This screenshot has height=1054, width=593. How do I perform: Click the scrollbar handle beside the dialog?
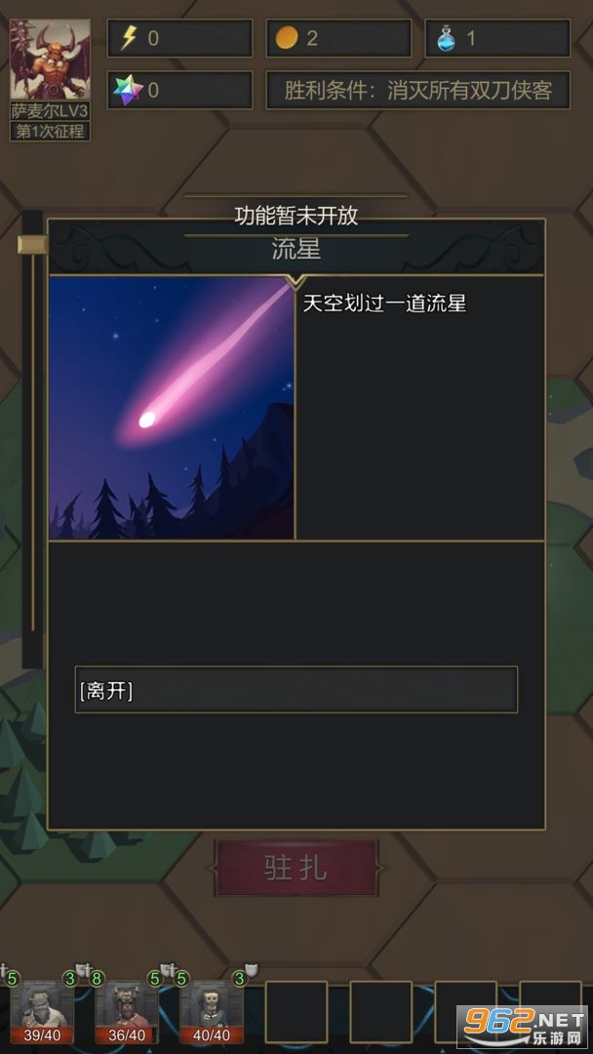(32, 244)
